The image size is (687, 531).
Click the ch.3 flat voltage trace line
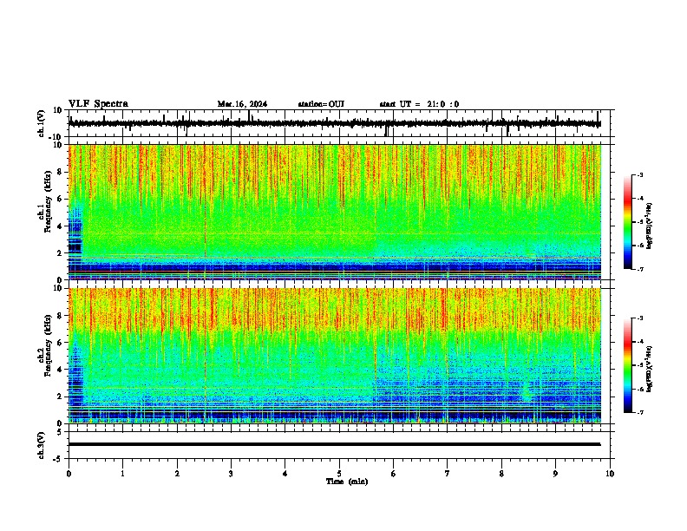point(335,444)
